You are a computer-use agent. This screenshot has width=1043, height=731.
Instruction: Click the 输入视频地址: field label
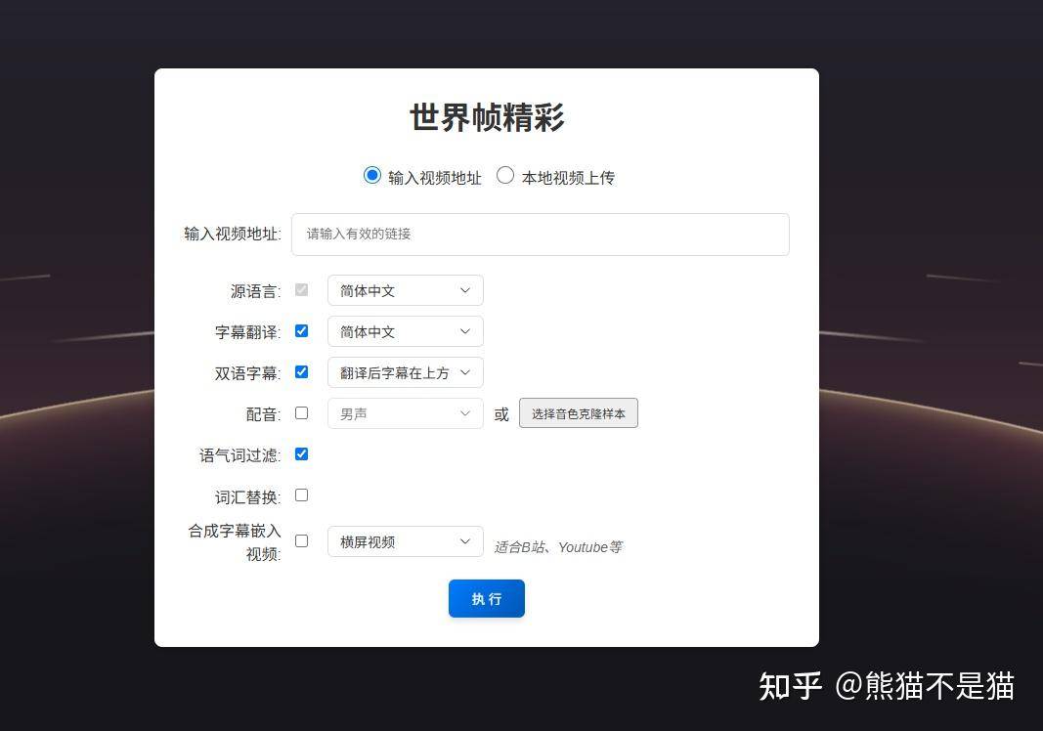(232, 235)
